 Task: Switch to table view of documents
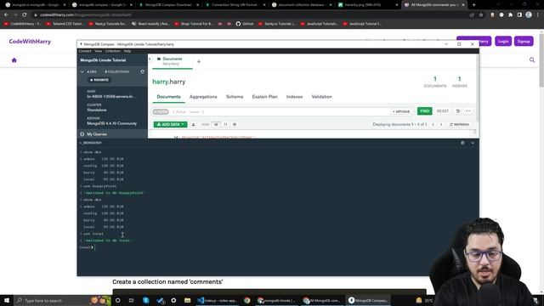tap(235, 125)
